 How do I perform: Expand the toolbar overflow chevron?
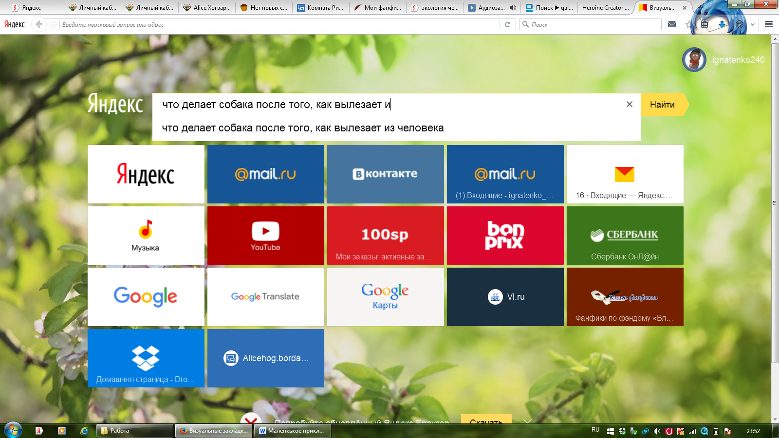(x=753, y=24)
